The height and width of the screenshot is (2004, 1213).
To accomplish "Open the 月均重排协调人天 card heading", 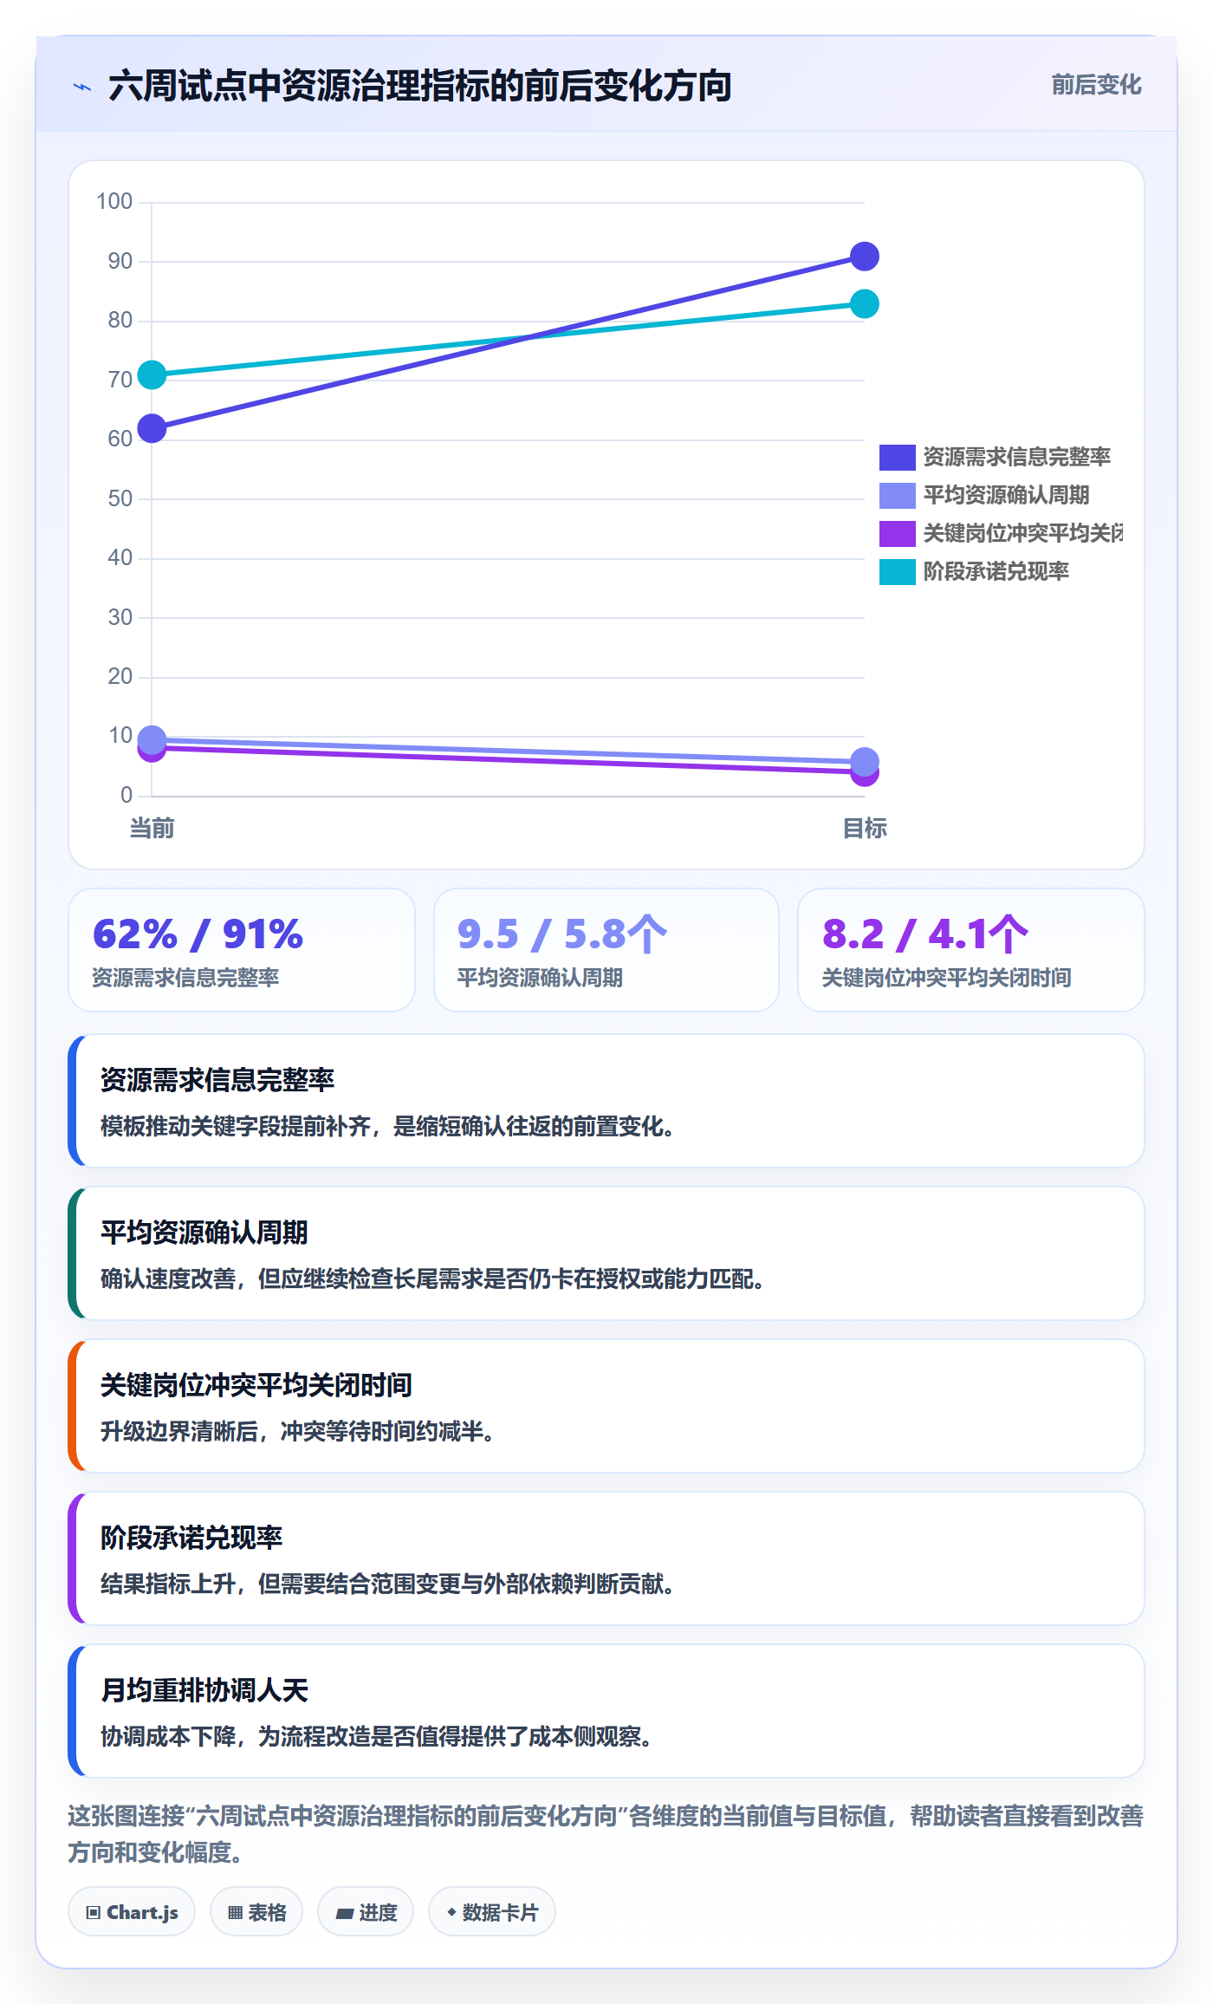I will pyautogui.click(x=204, y=1690).
